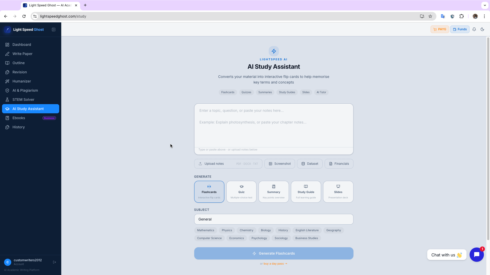Select the Slides feature tag

[306, 92]
